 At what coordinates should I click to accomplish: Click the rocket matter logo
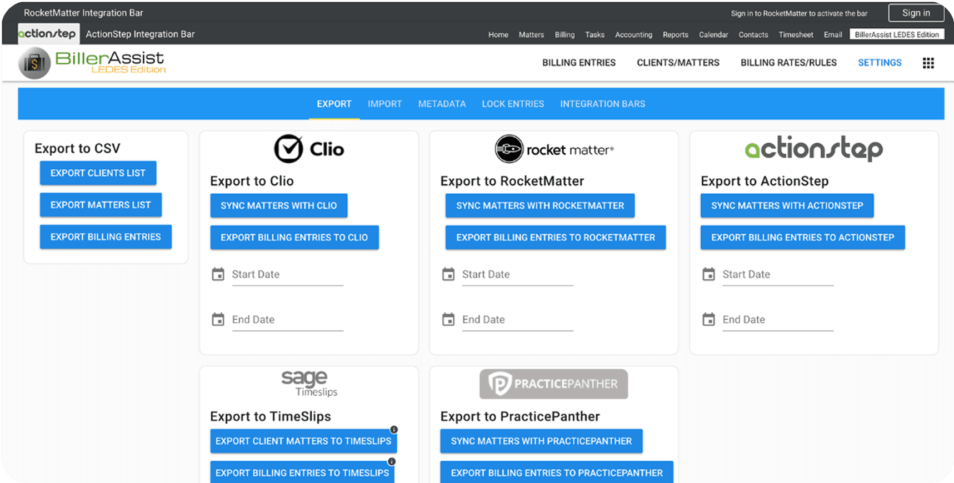(554, 149)
